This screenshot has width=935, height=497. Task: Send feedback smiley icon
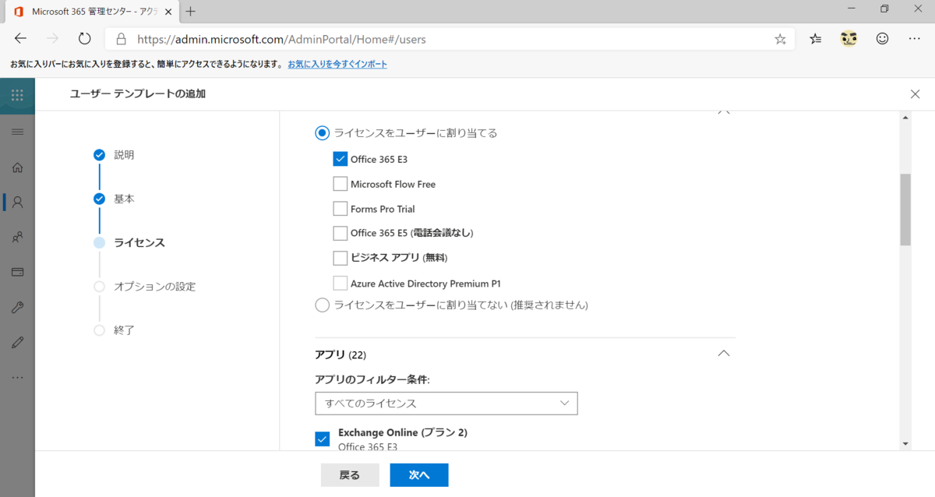pos(882,38)
